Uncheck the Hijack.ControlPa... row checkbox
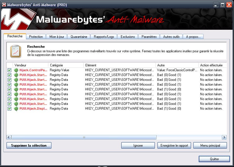Viewport: 234px width, 167px height. tap(9, 70)
